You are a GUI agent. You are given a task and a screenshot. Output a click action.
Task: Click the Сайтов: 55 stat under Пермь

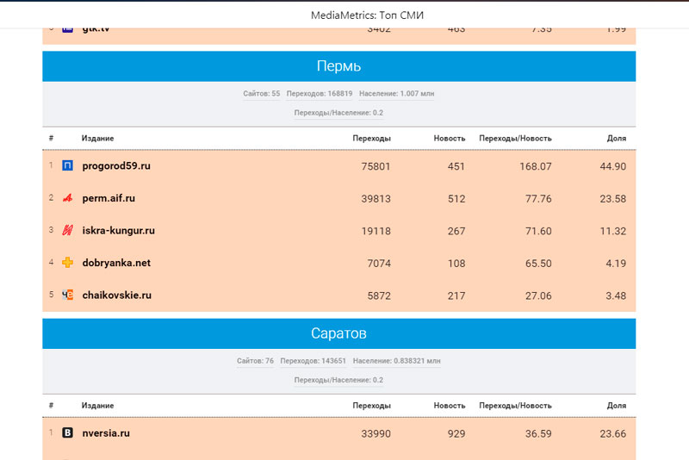point(262,93)
